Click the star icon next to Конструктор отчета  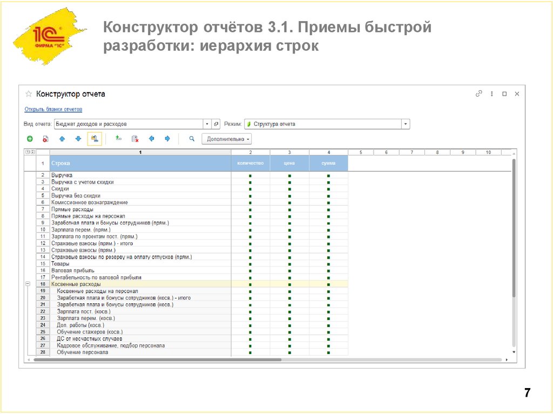pyautogui.click(x=28, y=93)
